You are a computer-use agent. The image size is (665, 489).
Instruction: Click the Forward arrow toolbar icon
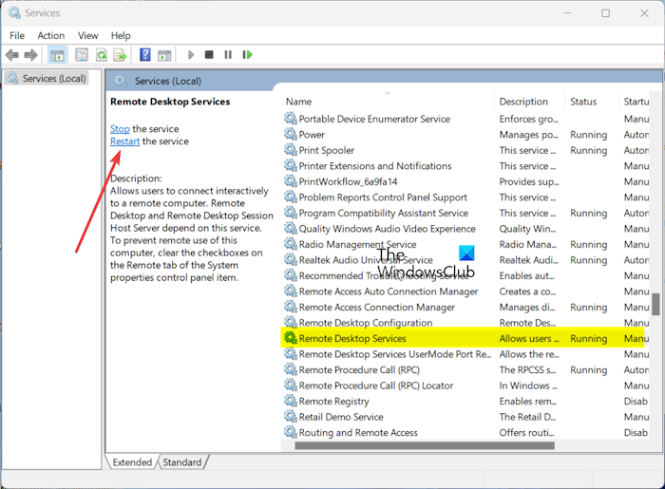31,55
